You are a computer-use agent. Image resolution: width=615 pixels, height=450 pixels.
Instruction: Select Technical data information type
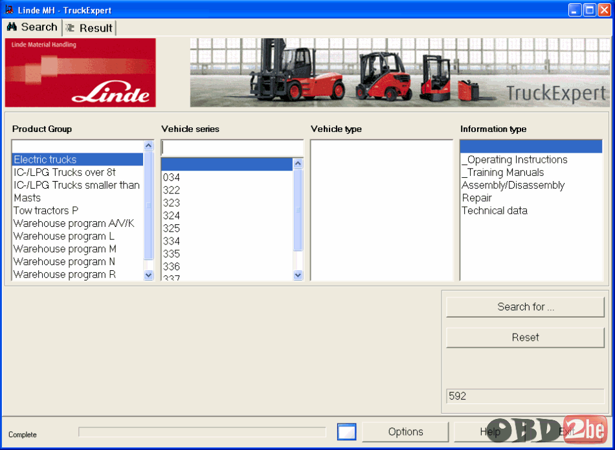531,210
